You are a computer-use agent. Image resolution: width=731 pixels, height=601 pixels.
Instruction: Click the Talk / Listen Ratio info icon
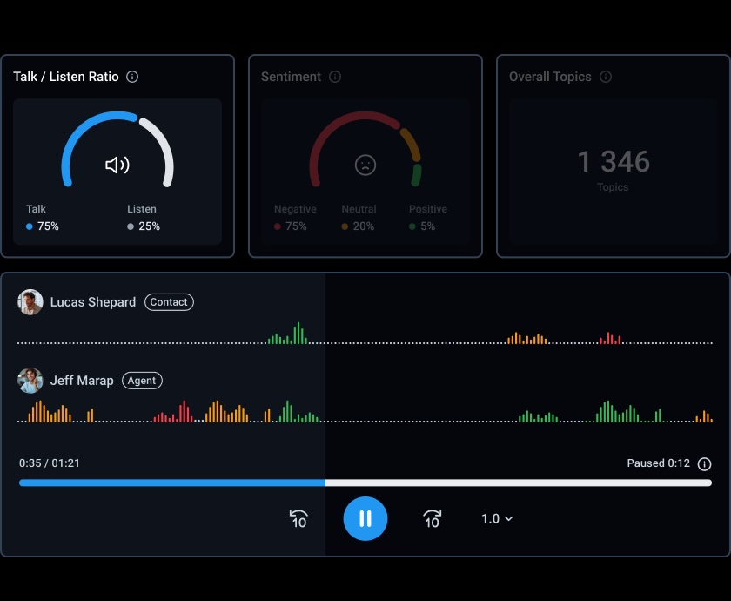tap(131, 77)
